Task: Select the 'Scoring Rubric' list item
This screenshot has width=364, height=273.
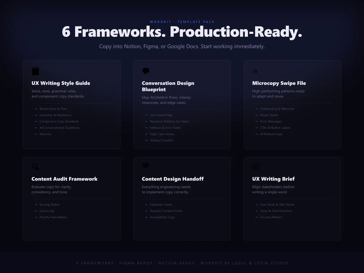Action: (50, 204)
